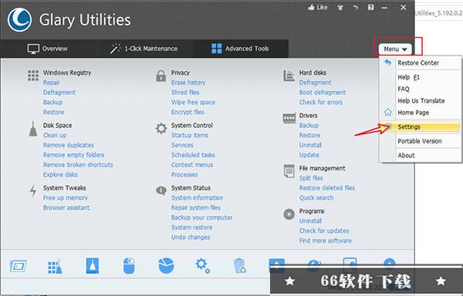This screenshot has height=296, width=463.
Task: Click Backup under Windows Registry
Action: pyautogui.click(x=52, y=103)
